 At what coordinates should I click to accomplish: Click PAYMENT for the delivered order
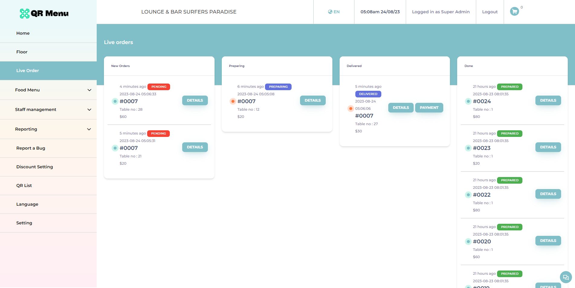pos(429,108)
